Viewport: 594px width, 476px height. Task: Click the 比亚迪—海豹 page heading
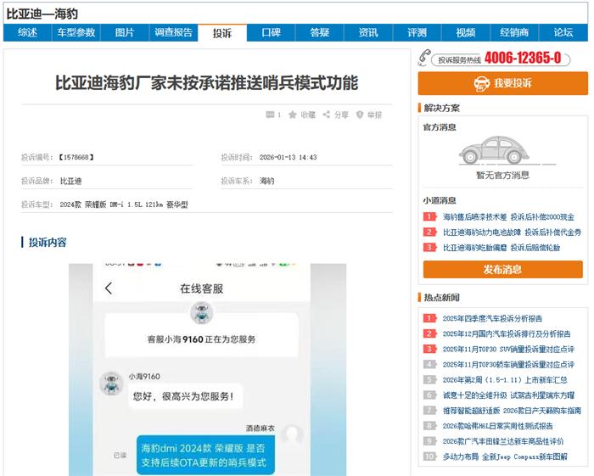click(42, 14)
